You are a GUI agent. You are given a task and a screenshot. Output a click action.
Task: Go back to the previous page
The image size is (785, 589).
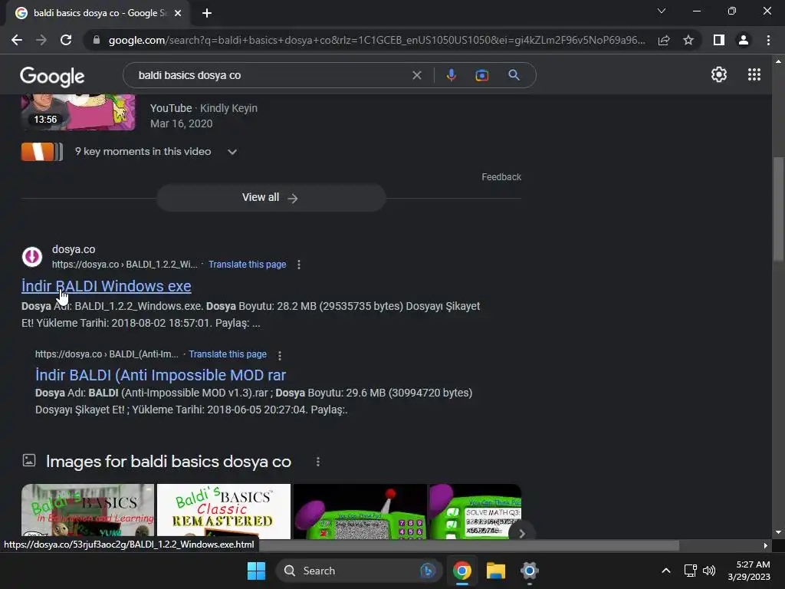[17, 40]
